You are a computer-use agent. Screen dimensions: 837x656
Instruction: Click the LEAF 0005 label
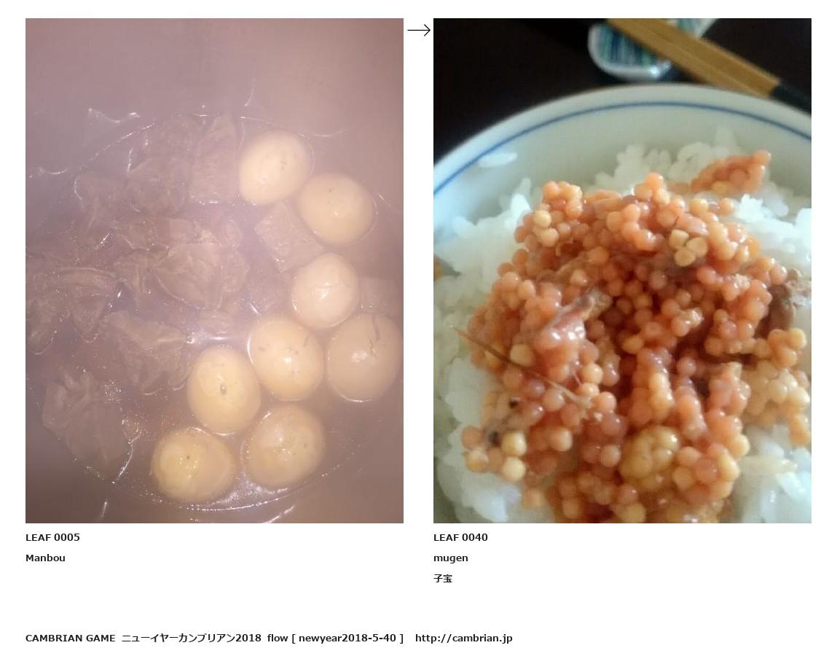(x=53, y=537)
